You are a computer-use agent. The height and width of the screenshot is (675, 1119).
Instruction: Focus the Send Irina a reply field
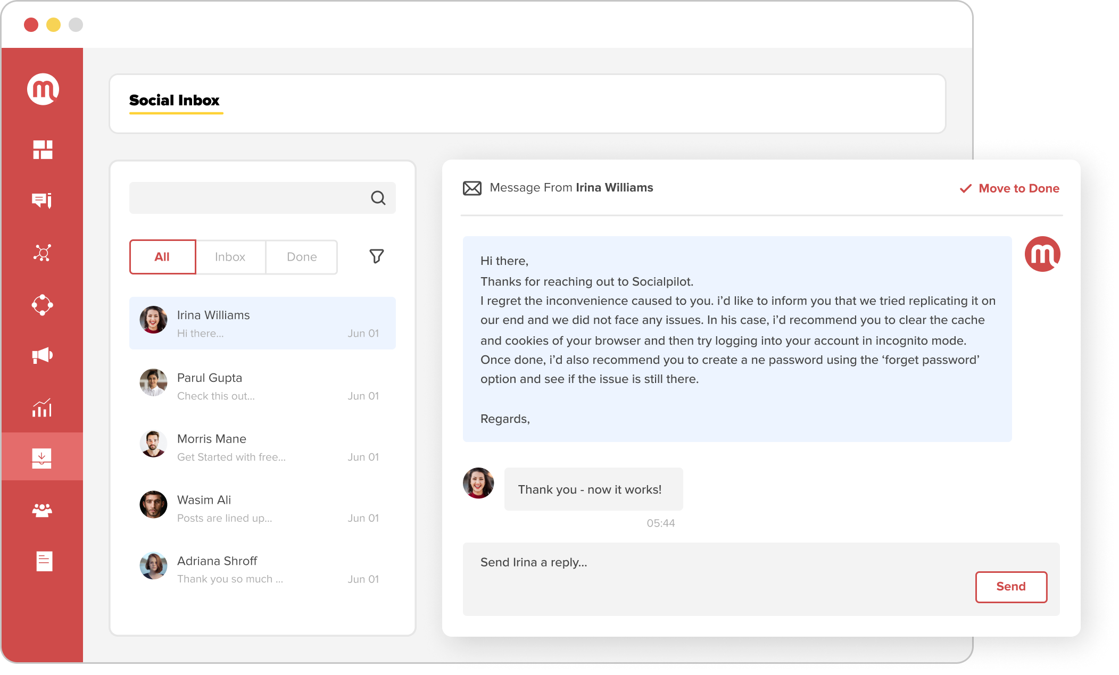tap(761, 579)
